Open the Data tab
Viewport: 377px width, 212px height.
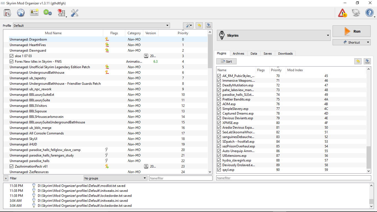(x=254, y=54)
